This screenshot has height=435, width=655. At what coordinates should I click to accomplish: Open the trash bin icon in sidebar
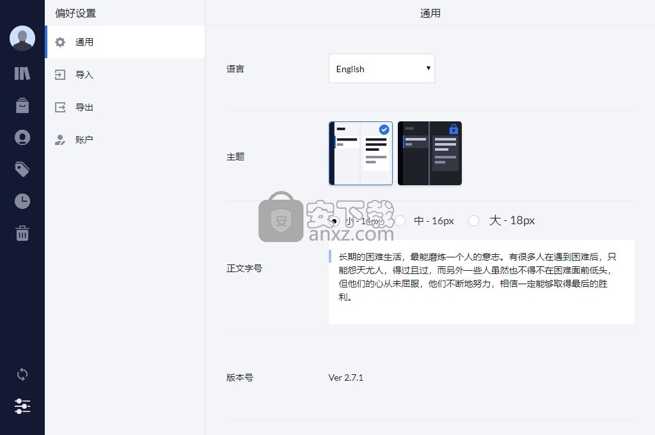22,233
